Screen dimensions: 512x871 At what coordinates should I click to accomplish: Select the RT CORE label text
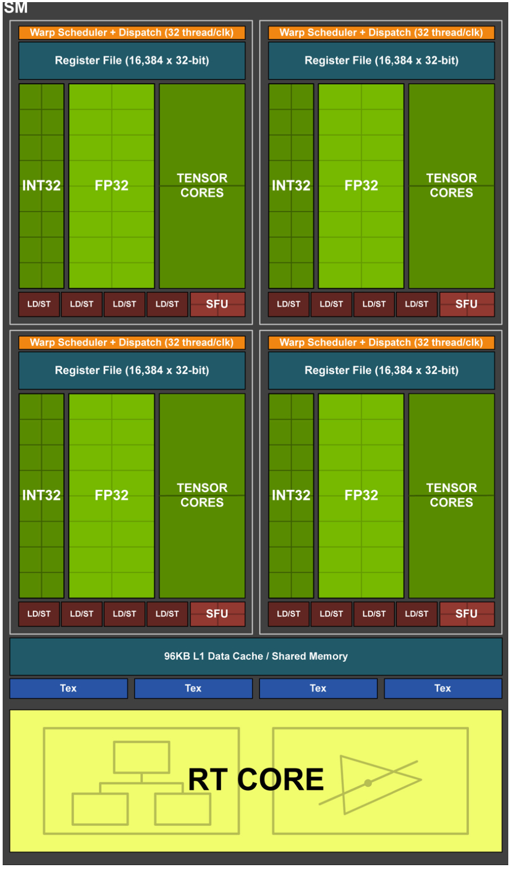click(256, 779)
